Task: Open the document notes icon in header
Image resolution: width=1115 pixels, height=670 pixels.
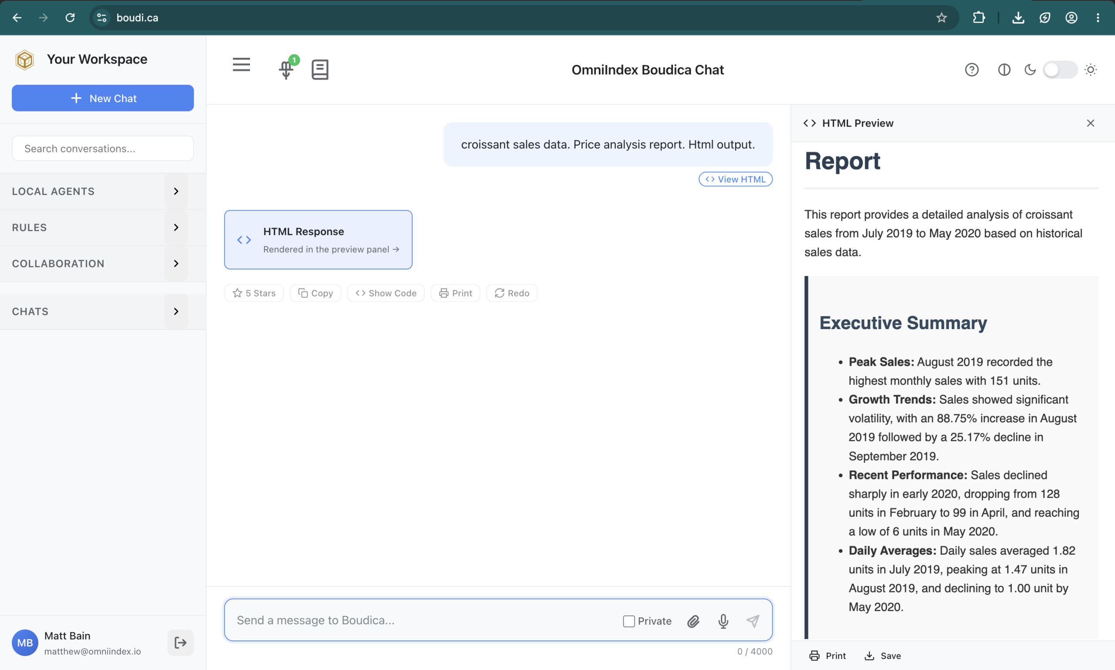Action: [320, 70]
